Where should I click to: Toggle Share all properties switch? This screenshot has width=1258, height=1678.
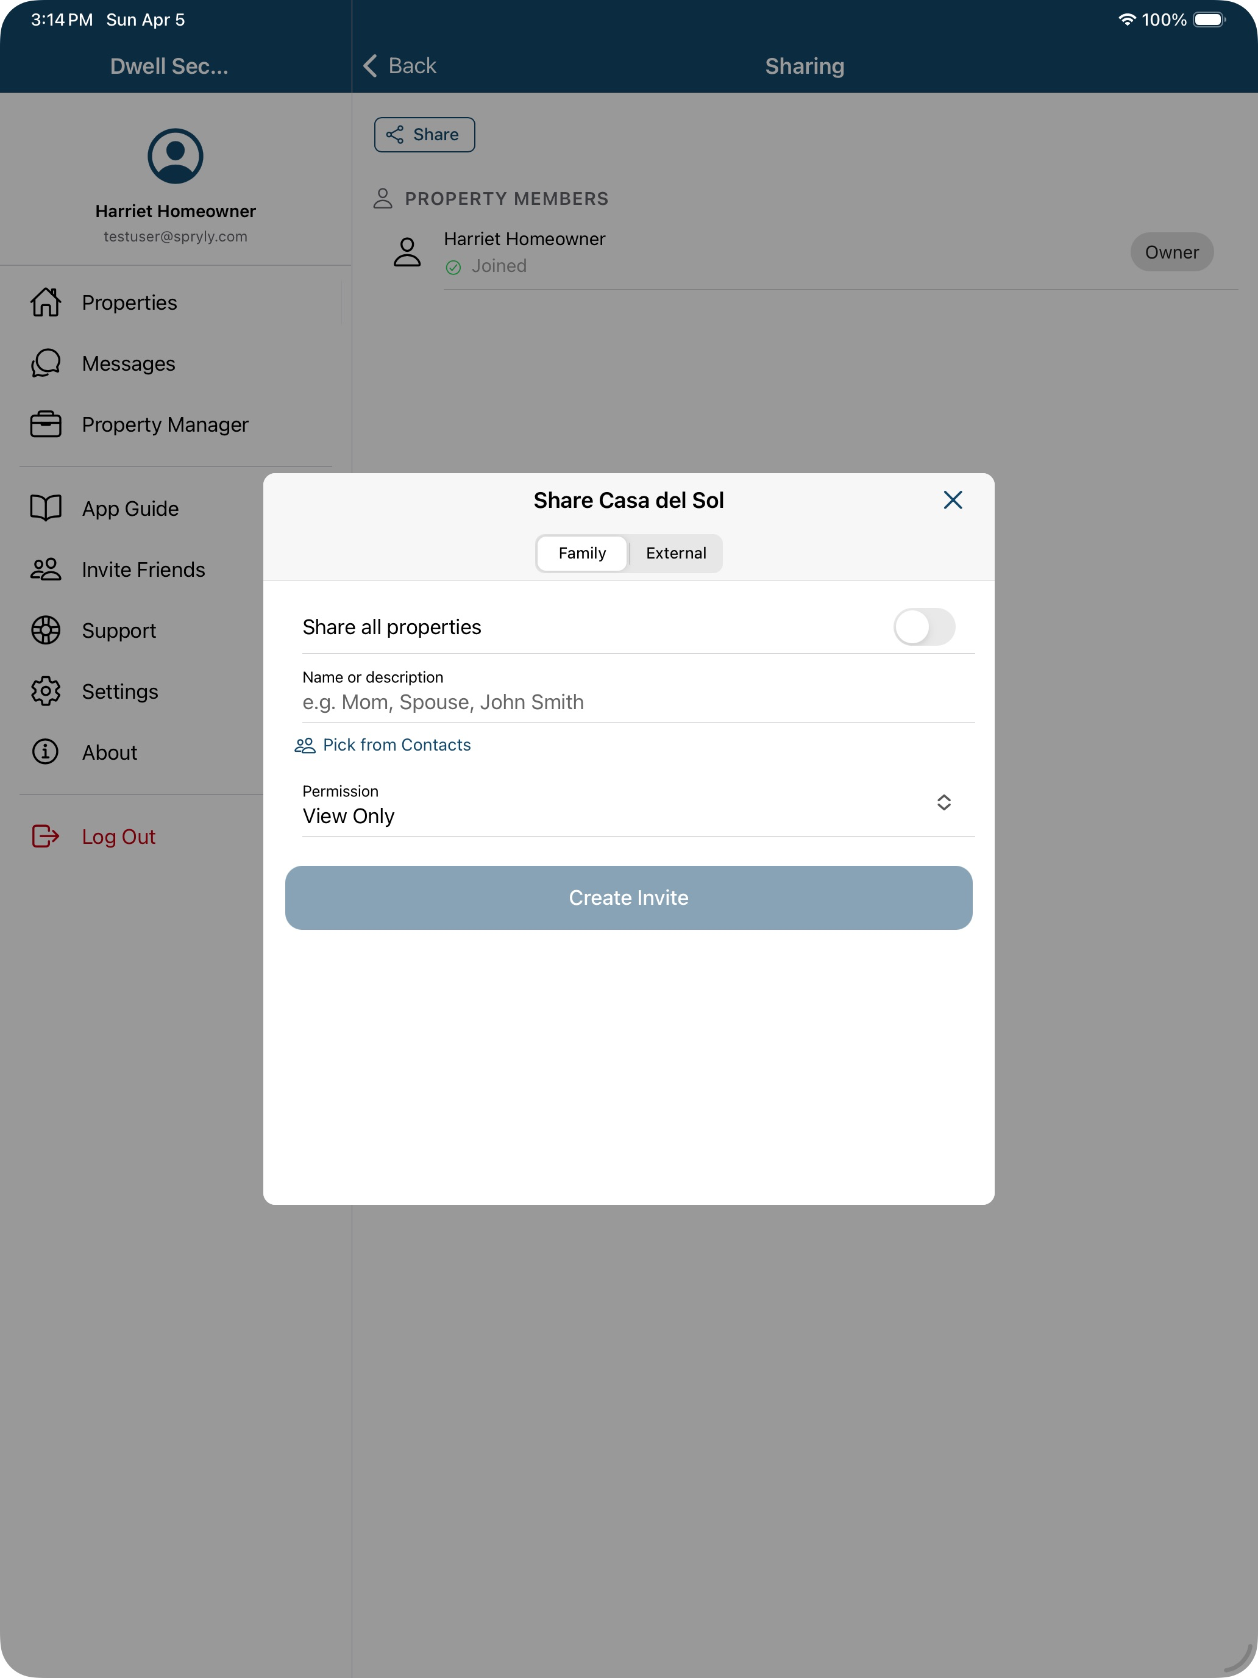coord(923,627)
